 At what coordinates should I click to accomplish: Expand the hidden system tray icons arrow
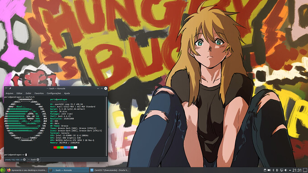[290, 170]
